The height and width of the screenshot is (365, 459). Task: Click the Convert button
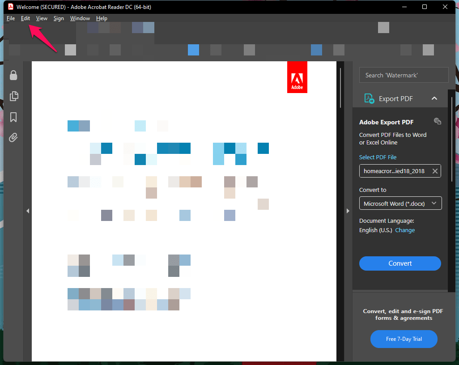point(400,263)
